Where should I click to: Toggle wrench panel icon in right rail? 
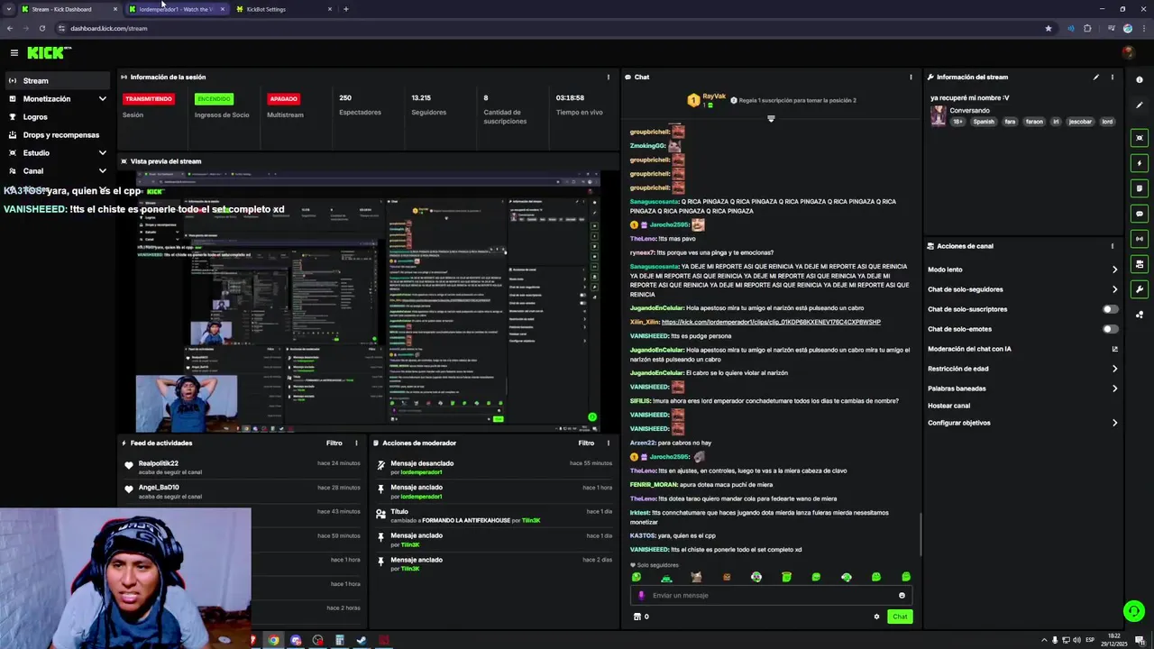1140,289
